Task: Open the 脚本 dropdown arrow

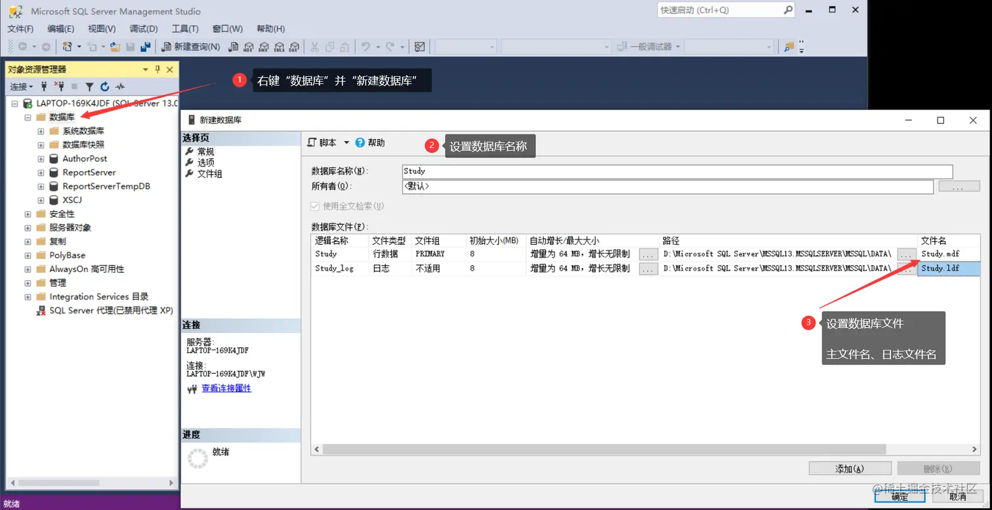Action: click(x=346, y=142)
